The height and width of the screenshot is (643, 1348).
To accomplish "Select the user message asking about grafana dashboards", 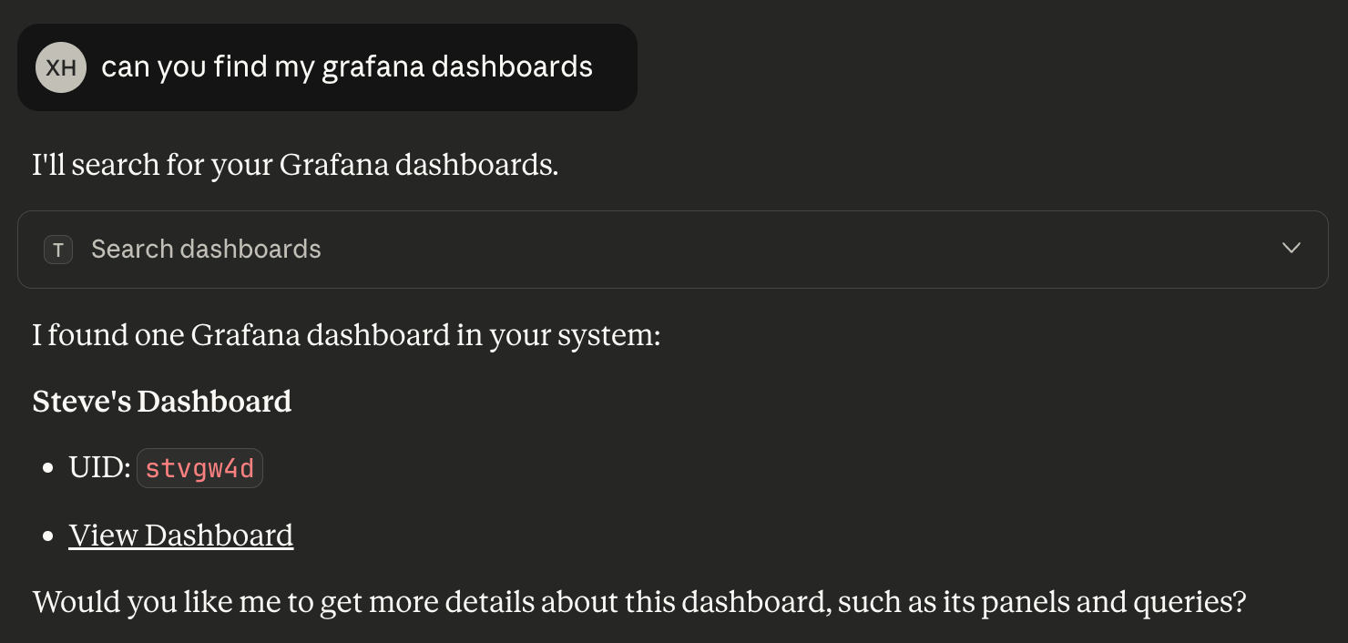I will [x=348, y=66].
